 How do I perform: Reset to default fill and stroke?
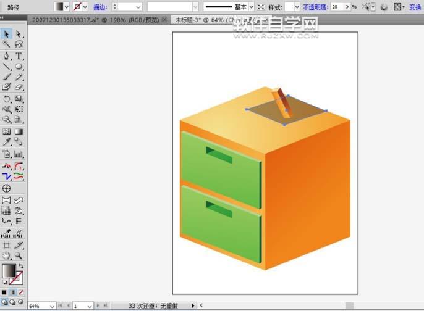click(4, 283)
